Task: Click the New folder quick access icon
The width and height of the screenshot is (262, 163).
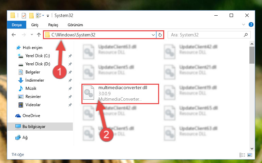Action: click(x=31, y=16)
